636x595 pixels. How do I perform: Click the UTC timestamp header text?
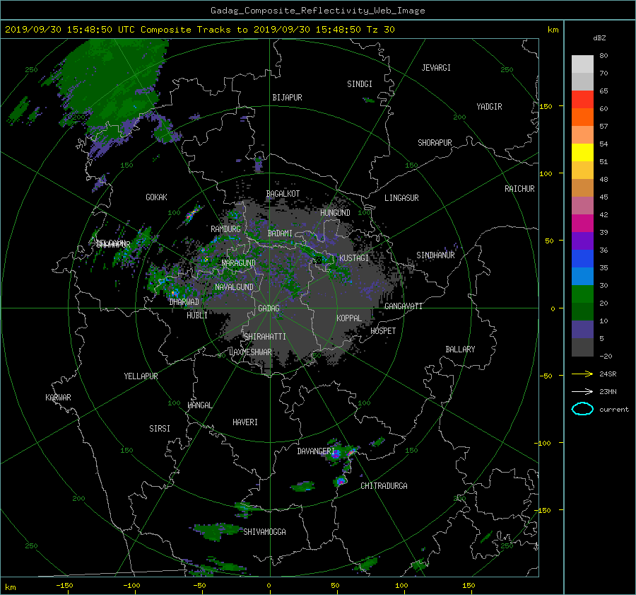pyautogui.click(x=199, y=30)
